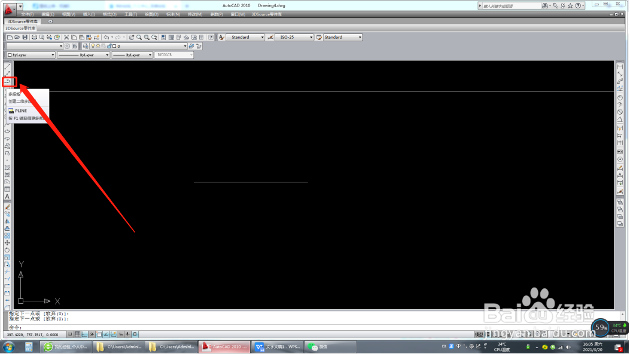
Task: Click the Text Style icon beside Standard
Action: point(221,37)
